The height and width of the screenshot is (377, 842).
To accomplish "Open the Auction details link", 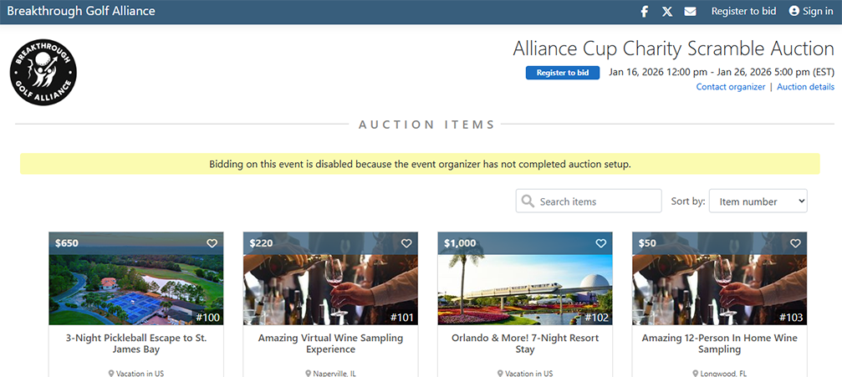I will point(805,87).
